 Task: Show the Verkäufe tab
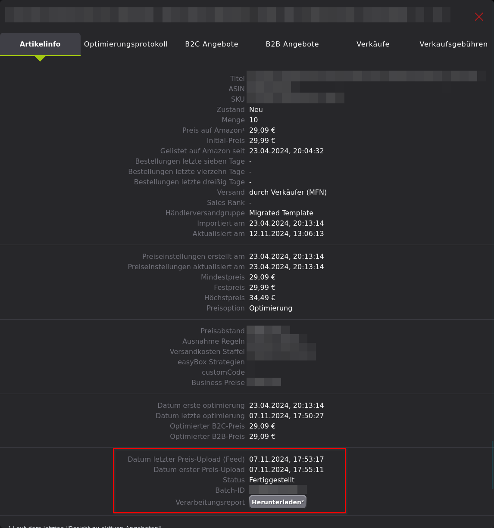pos(373,44)
